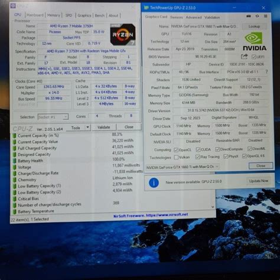
Task: Click the CPU tab in CPU-Z
Action: pos(18,15)
